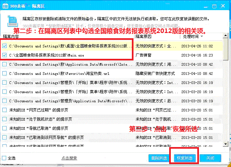This screenshot has height=167, width=231.
Task: Click the 360杀毒 trash bin title icon
Action: 6,6
